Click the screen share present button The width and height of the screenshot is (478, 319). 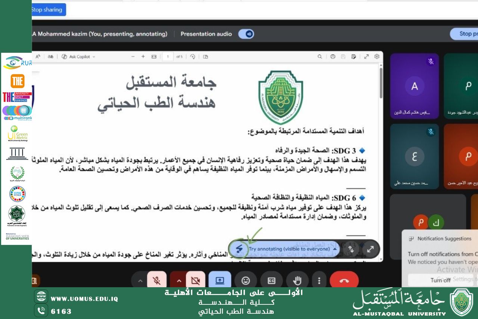pyautogui.click(x=220, y=280)
